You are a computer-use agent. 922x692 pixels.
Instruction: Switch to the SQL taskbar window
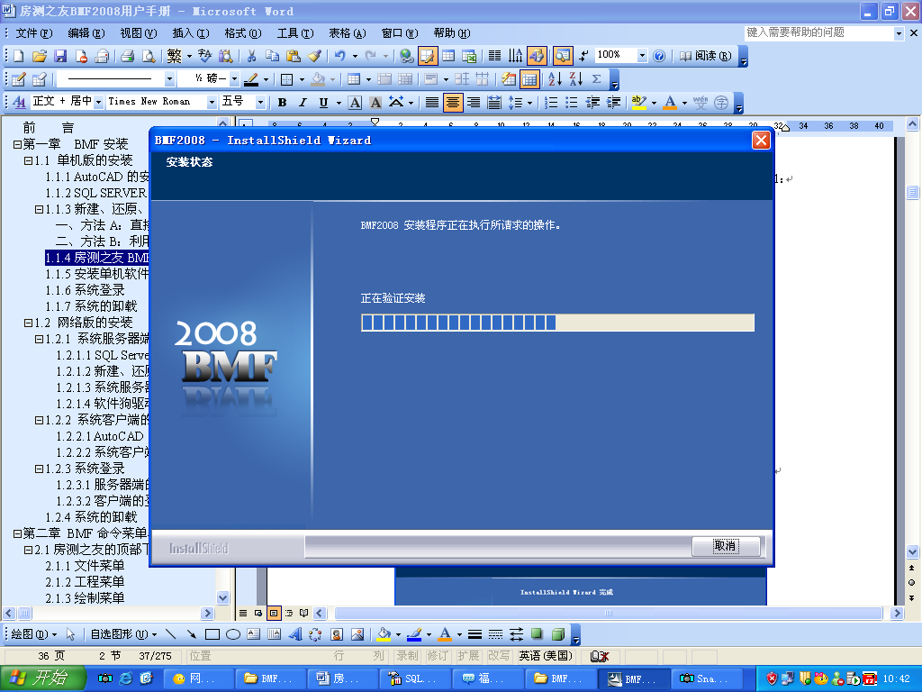[414, 678]
